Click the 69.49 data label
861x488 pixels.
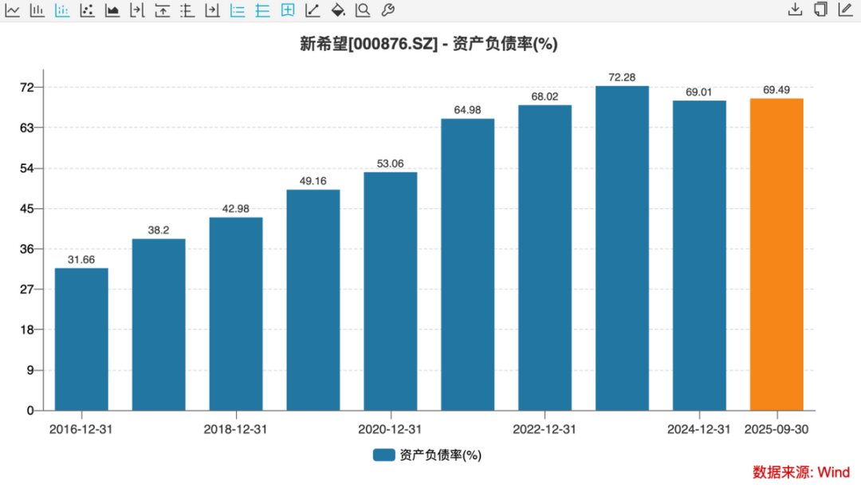click(x=776, y=90)
